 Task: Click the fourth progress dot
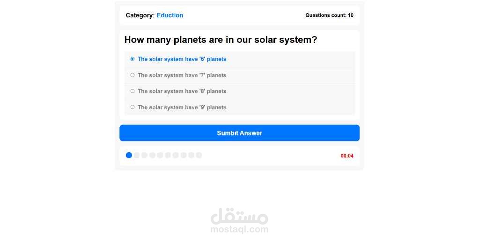coord(152,155)
